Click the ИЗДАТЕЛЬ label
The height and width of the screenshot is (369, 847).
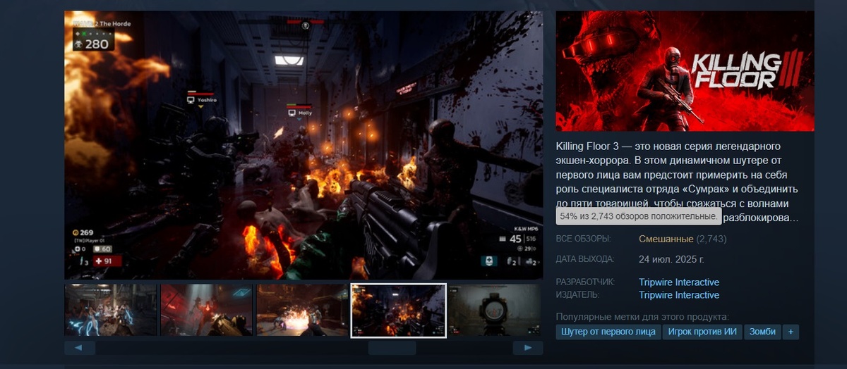point(578,295)
